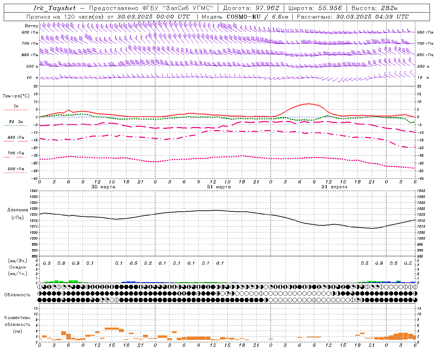Screen dimensions: 435x348
Task: Click the Осадки panel label
Action: [x=18, y=267]
